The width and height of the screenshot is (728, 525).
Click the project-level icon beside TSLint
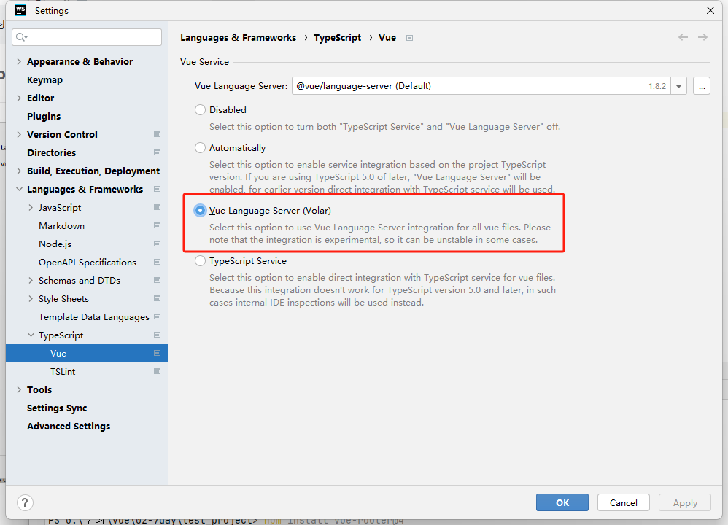(x=158, y=371)
